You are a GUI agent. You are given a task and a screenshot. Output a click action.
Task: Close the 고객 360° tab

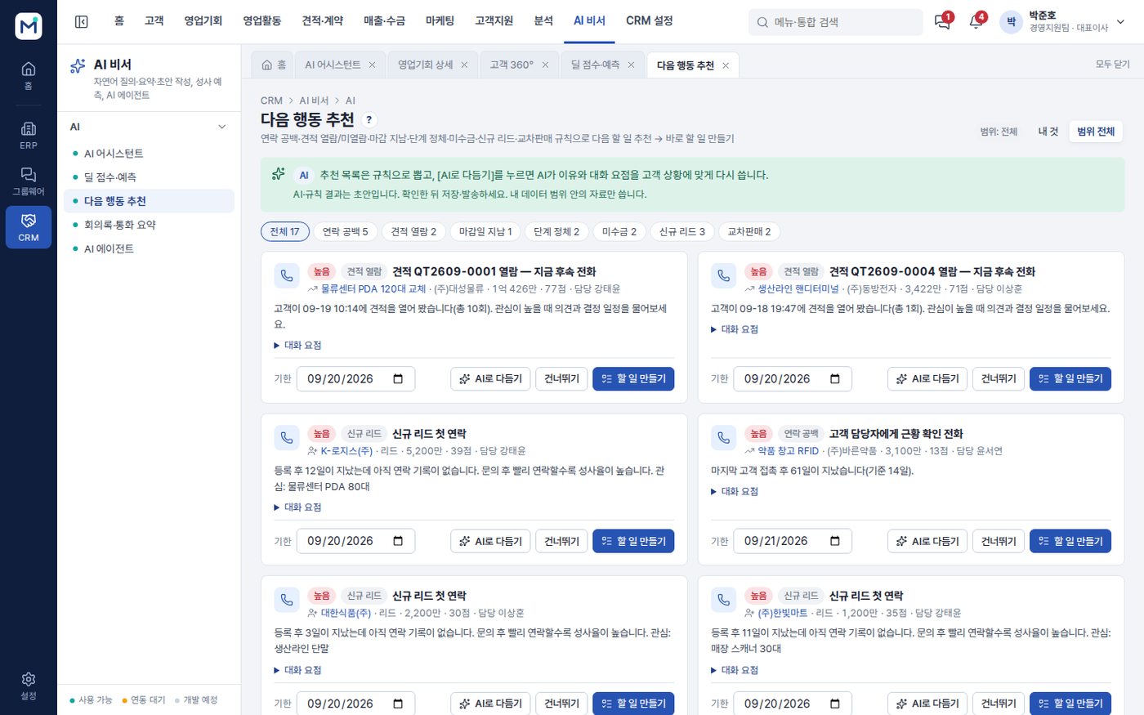pos(545,65)
